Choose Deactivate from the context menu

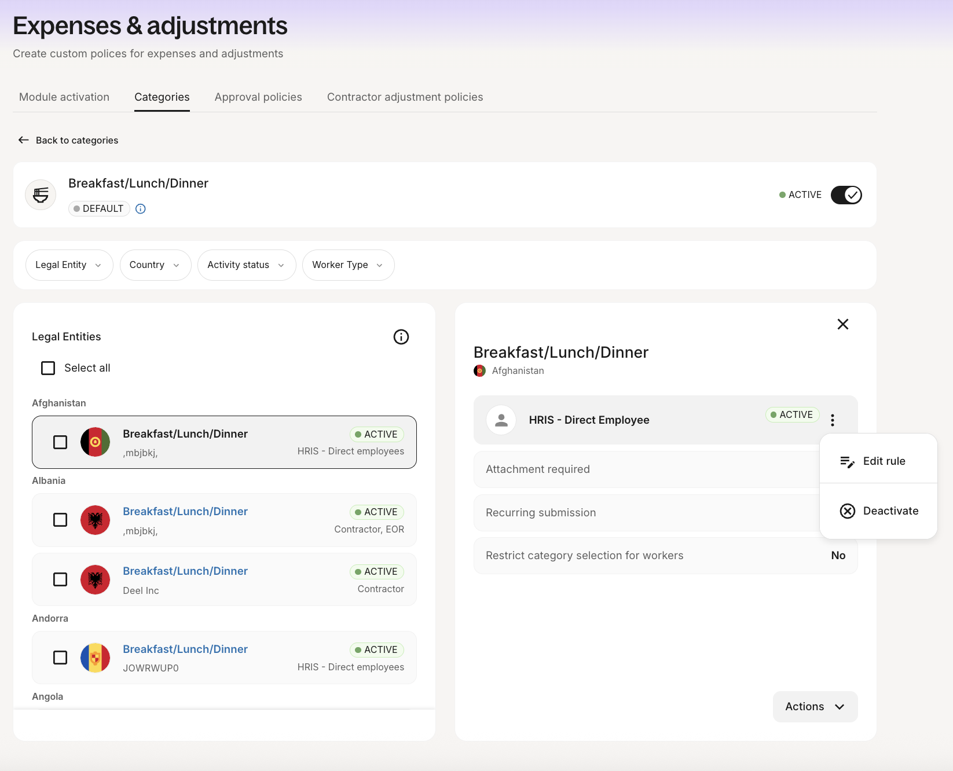(x=878, y=511)
